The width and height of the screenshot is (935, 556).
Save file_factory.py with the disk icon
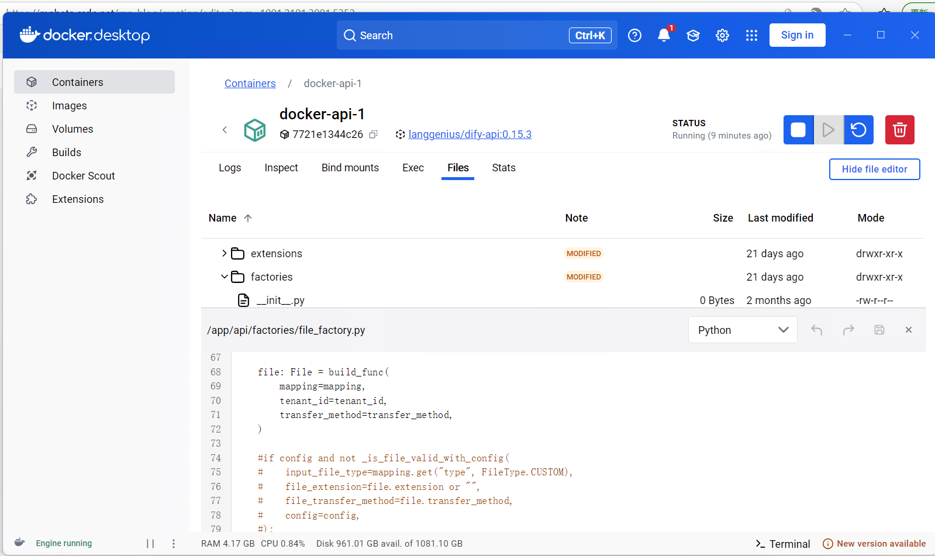(x=879, y=330)
